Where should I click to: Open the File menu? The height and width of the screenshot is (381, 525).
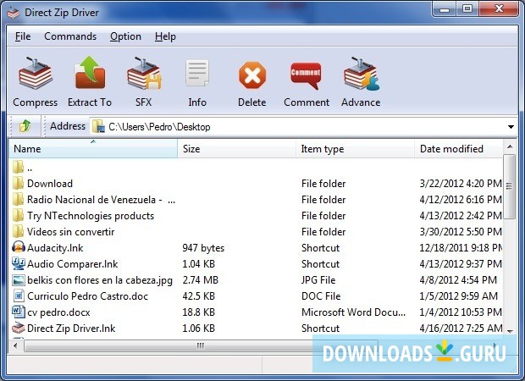click(x=23, y=36)
